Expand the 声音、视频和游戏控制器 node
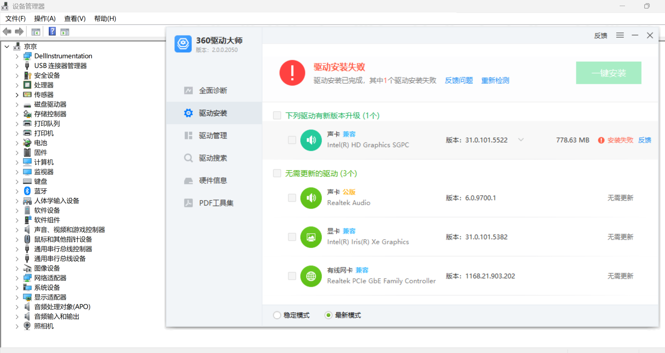Image resolution: width=665 pixels, height=353 pixels. [17, 230]
